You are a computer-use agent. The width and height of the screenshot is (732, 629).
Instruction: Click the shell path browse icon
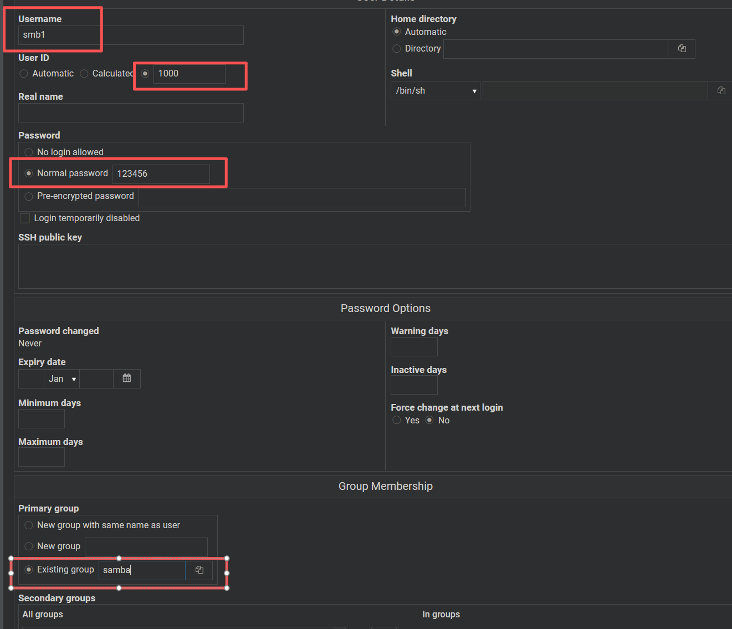pyautogui.click(x=720, y=90)
